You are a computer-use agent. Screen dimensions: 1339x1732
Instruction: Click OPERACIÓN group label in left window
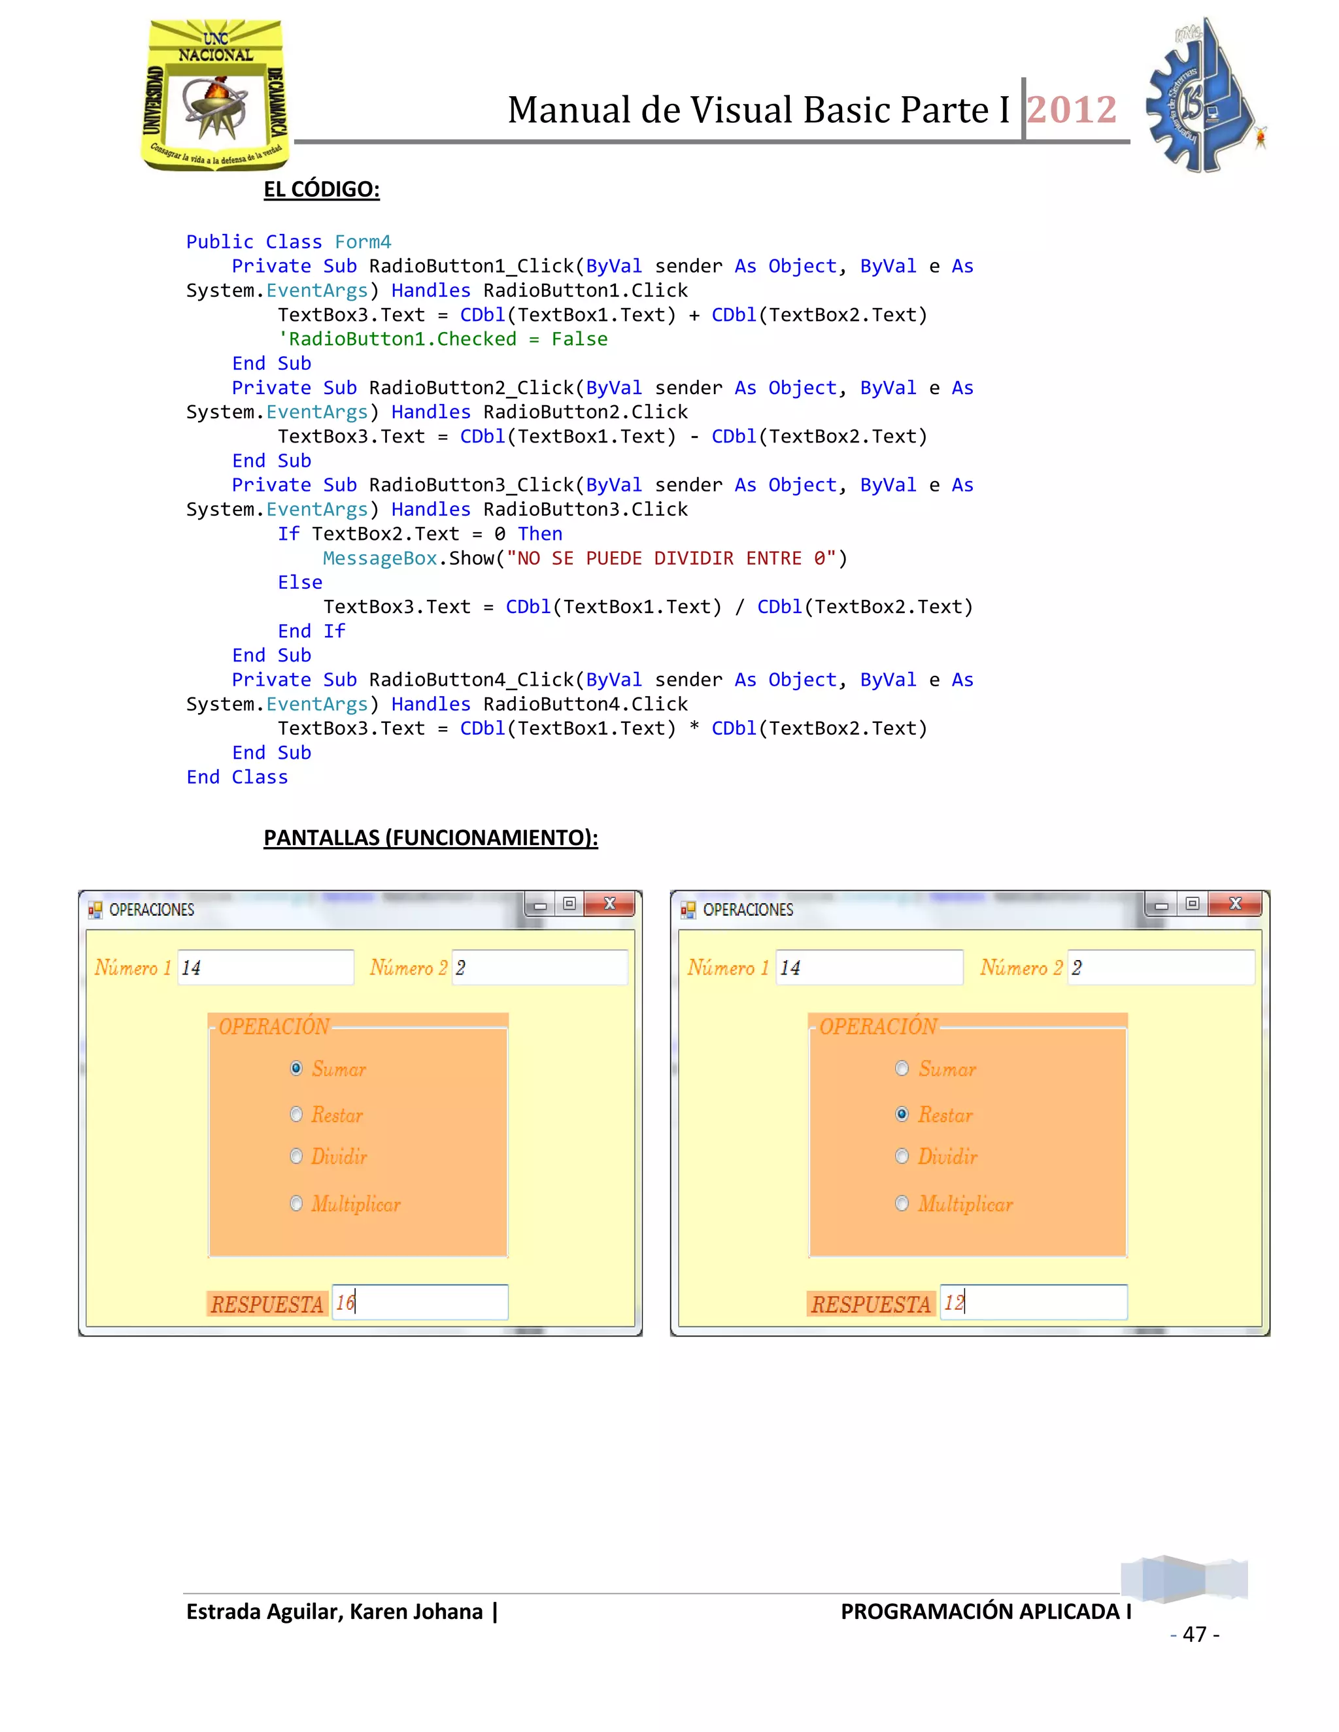pyautogui.click(x=274, y=1026)
